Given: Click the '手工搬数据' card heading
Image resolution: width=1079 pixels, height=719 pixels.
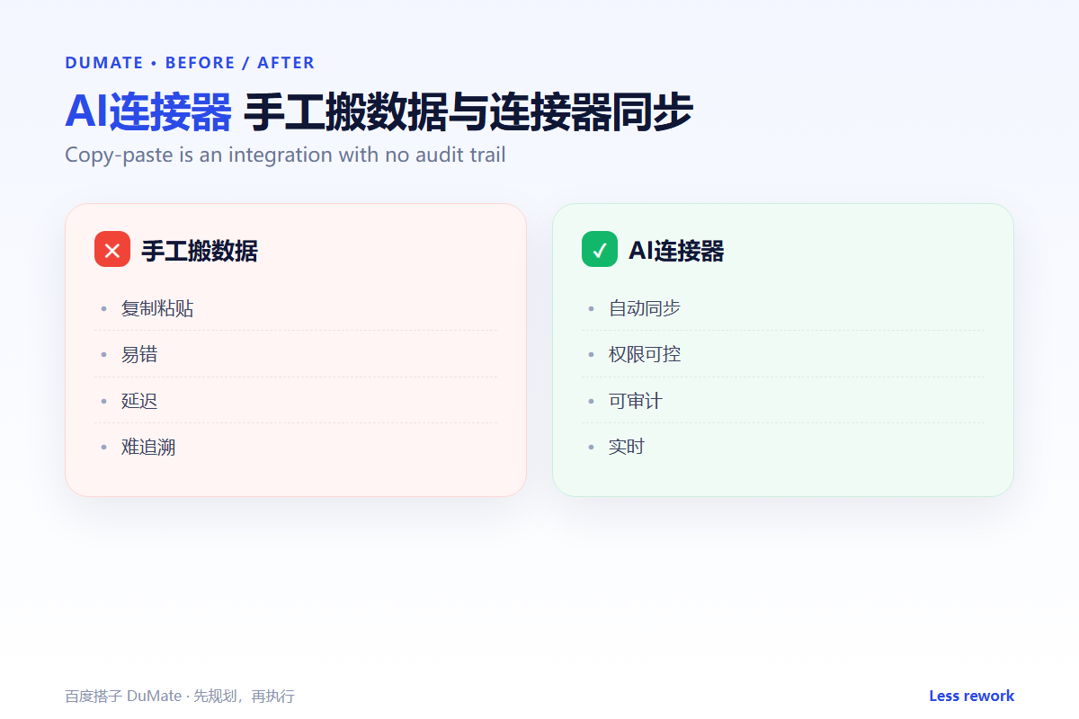Looking at the screenshot, I should 200,251.
